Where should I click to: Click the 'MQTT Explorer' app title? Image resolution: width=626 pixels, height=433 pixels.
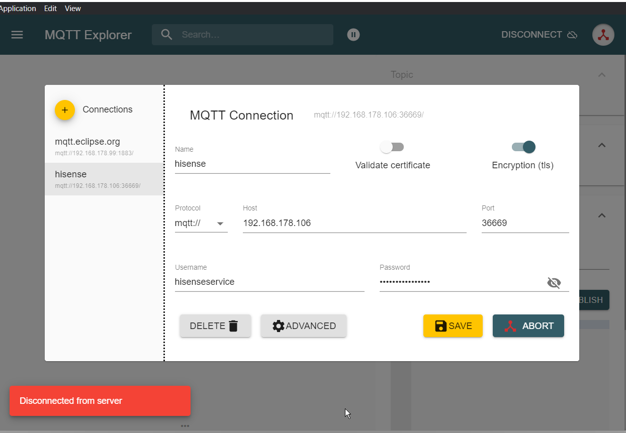88,35
